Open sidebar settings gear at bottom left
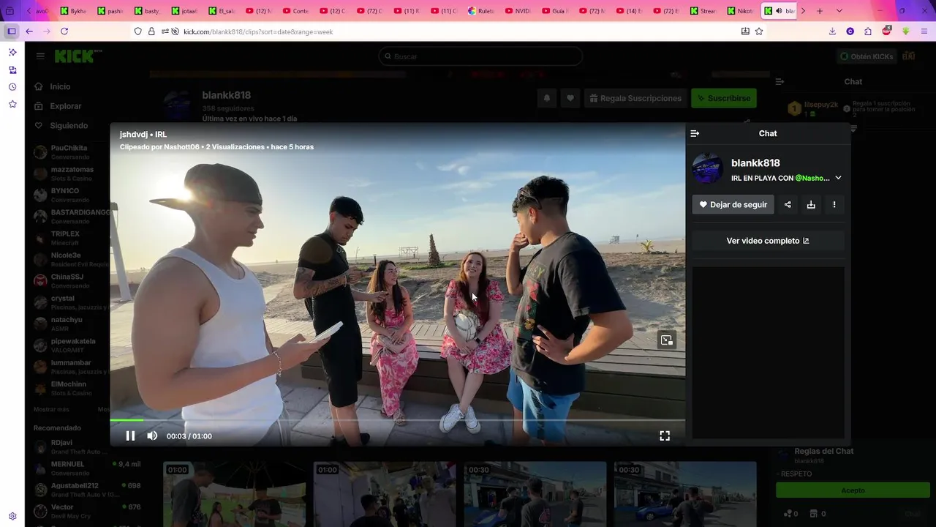The width and height of the screenshot is (936, 527). (x=12, y=516)
